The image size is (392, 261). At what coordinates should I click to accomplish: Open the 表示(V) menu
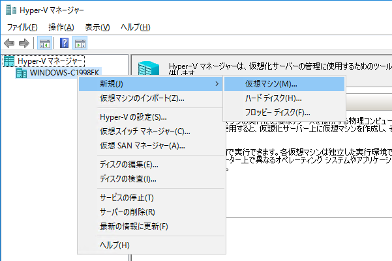click(x=97, y=27)
